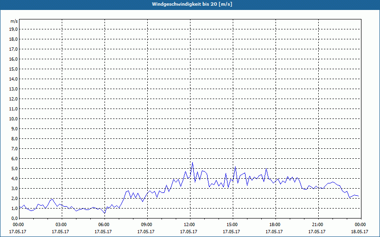
Task: Select the 15:00 time axis label
Action: coord(232,225)
